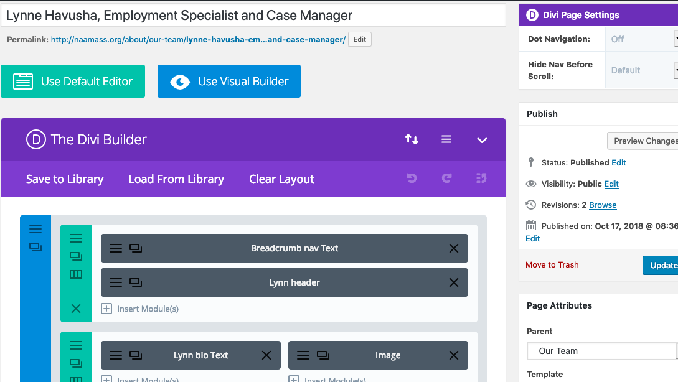Remove the Breadcrumb nav Text module
The width and height of the screenshot is (678, 382).
(x=454, y=248)
